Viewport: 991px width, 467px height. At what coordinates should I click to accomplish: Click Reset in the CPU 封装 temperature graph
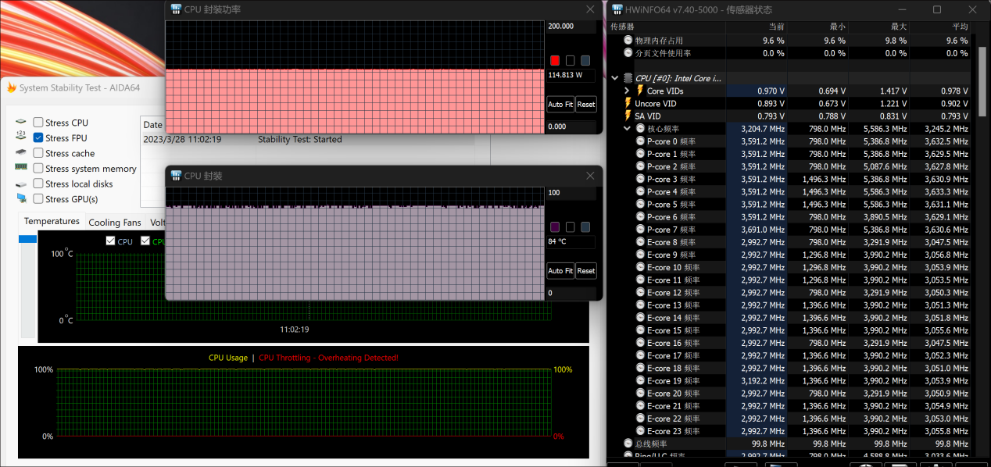click(585, 271)
